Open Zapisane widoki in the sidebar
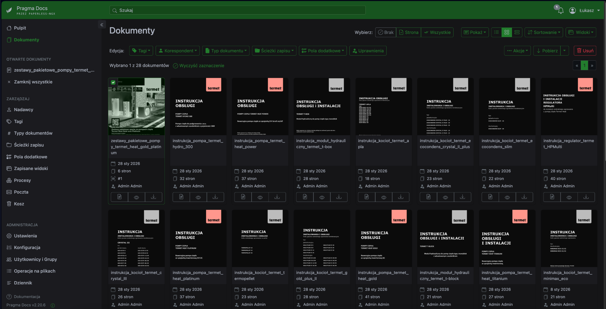Image resolution: width=606 pixels, height=309 pixels. click(31, 168)
